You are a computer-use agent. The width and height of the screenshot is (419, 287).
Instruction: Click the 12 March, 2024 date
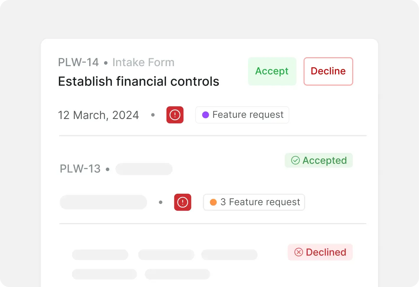click(x=98, y=115)
